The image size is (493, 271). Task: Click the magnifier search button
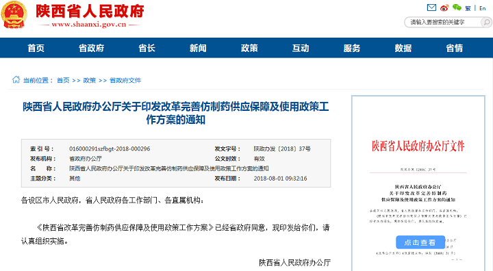(486, 23)
